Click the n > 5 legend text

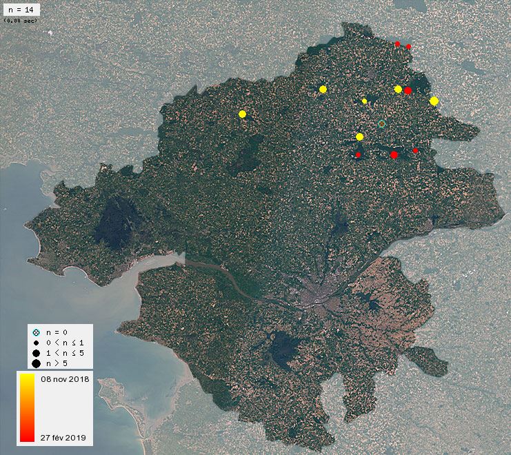click(x=58, y=363)
